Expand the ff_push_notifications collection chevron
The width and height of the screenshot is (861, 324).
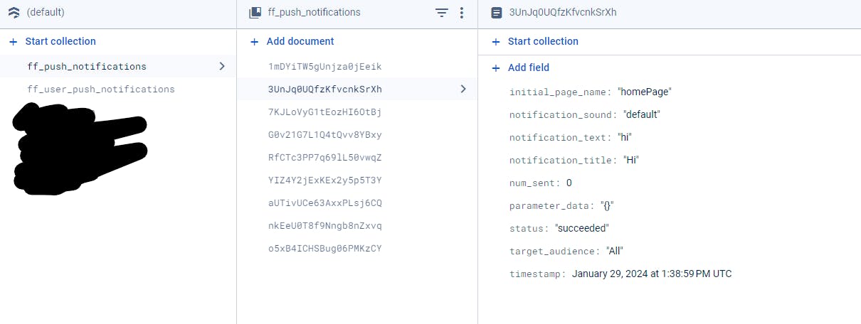point(222,66)
